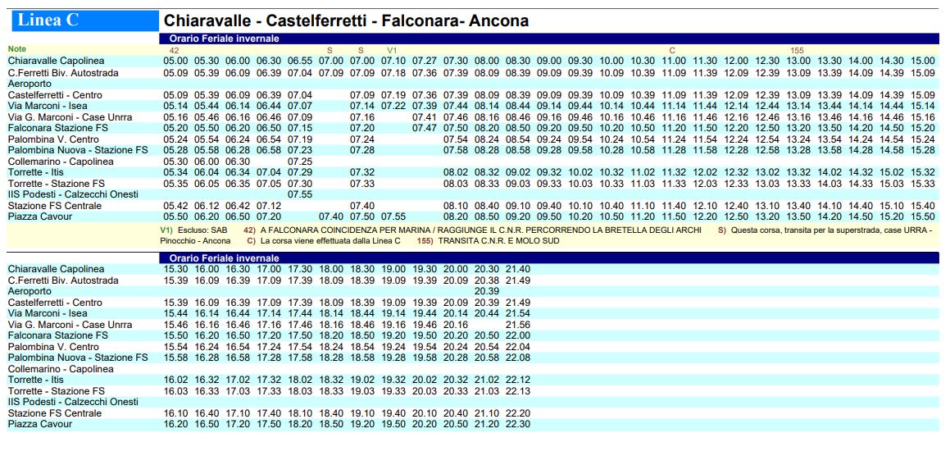This screenshot has height=474, width=950.
Task: Click 21.20 in the Piazza Cavour row
Action: pyautogui.click(x=487, y=424)
